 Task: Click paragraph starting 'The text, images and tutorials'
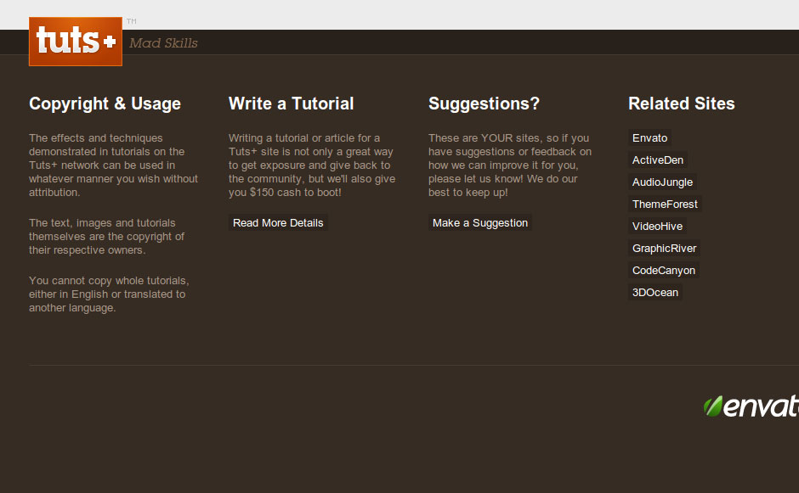(107, 237)
